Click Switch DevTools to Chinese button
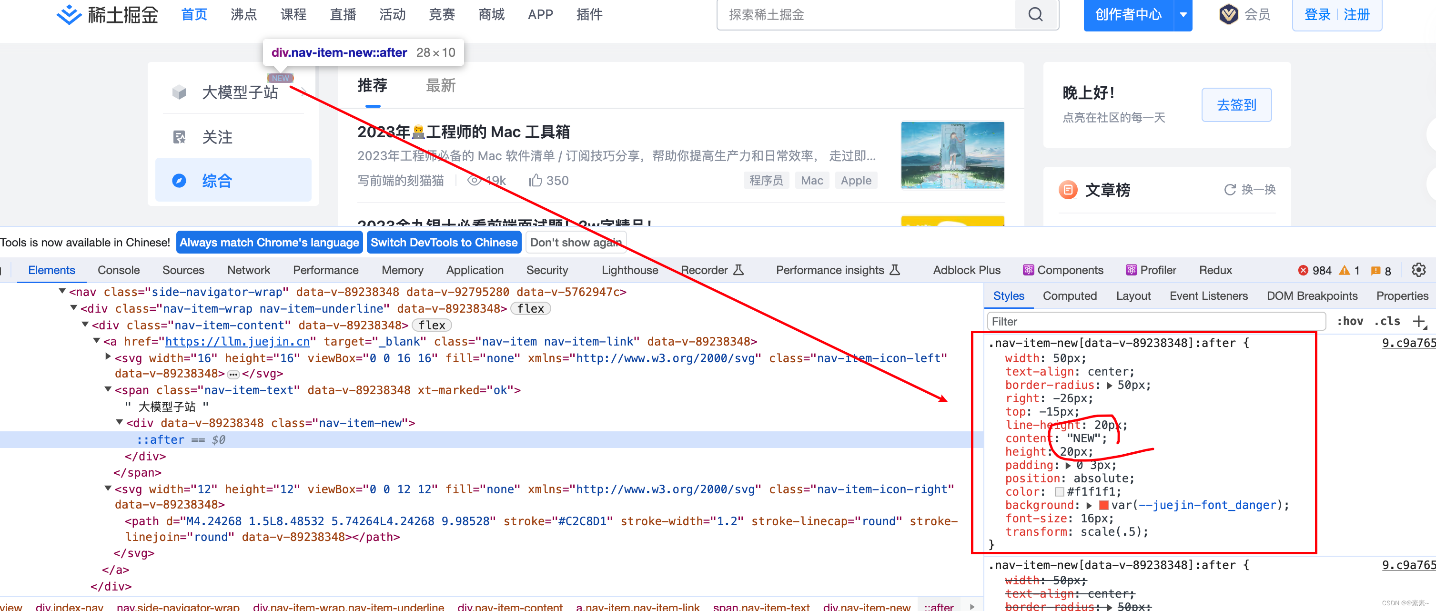Screen dimensions: 1436x611 [x=444, y=243]
